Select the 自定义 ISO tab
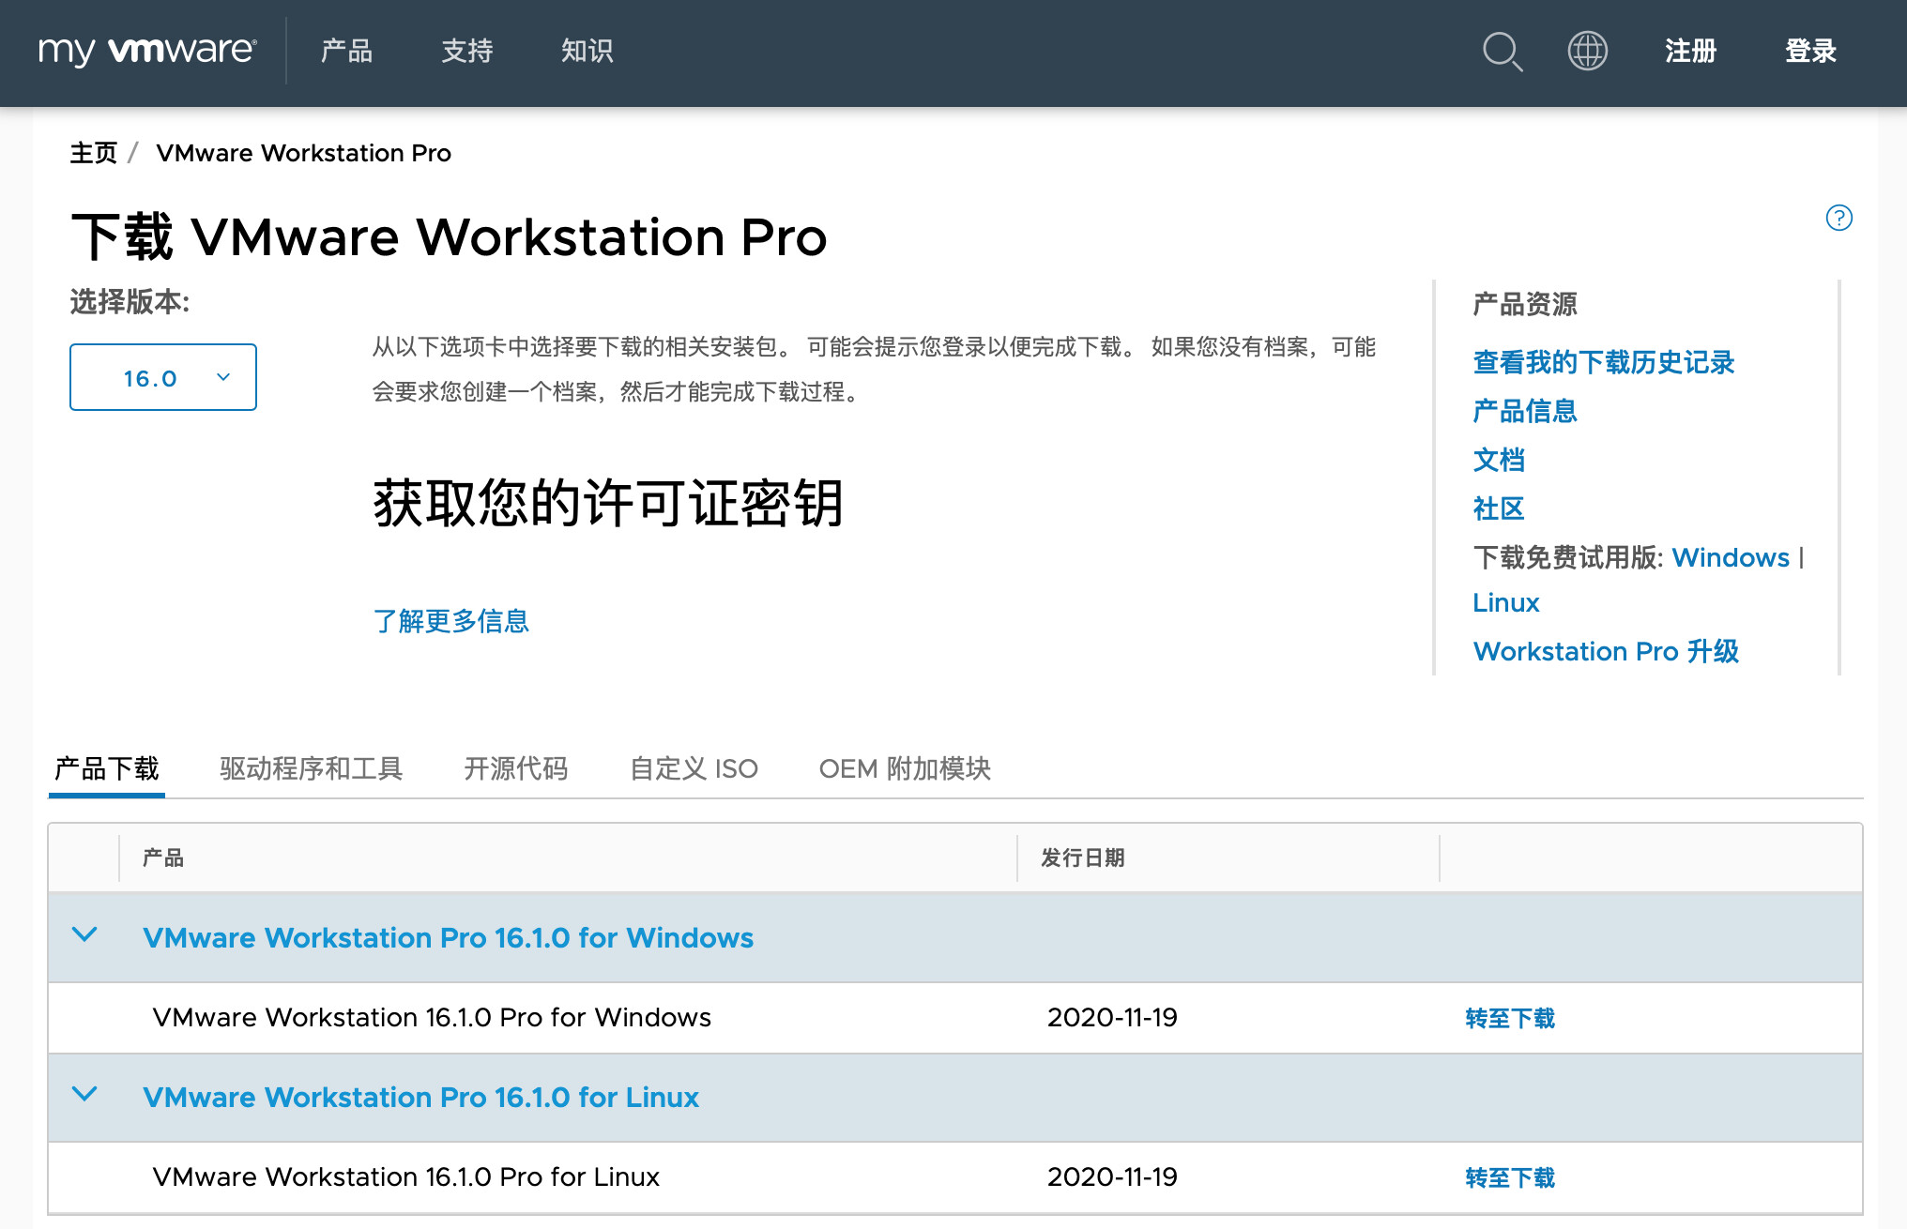This screenshot has height=1229, width=1907. [693, 768]
